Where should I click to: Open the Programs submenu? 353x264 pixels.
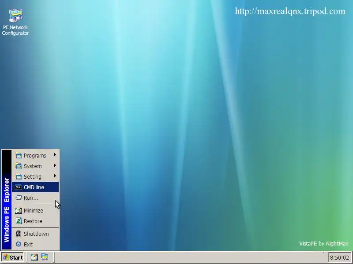35,155
